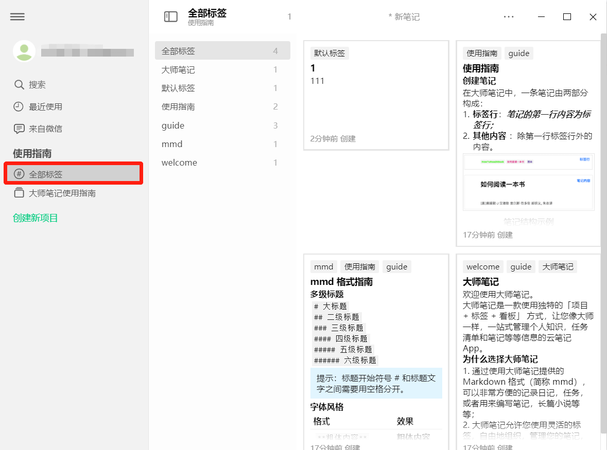This screenshot has height=450, width=607.
Task: Click 字体风格 heading in mmd card
Action: point(327,407)
